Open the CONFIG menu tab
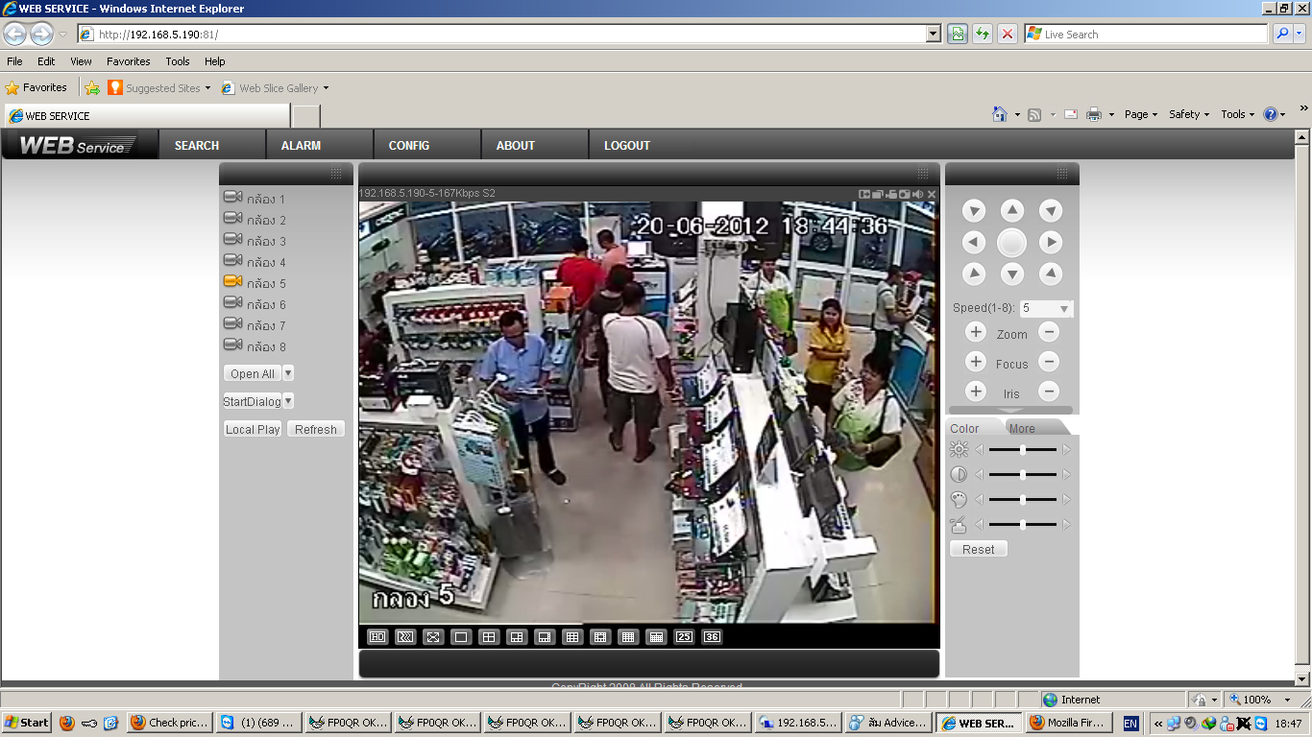 click(x=409, y=146)
